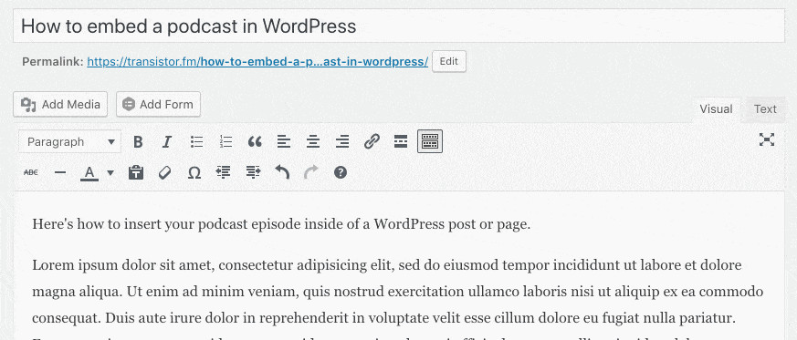Increase paragraph indent
Viewport: 797px width, 340px height.
coord(253,172)
